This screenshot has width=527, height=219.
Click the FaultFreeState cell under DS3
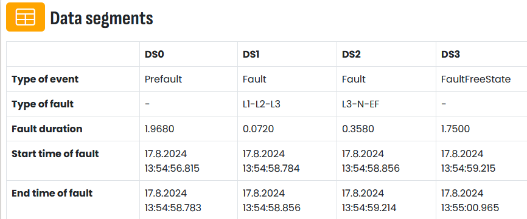(476, 79)
